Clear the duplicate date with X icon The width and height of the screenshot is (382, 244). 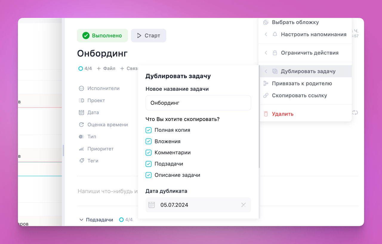pyautogui.click(x=244, y=205)
